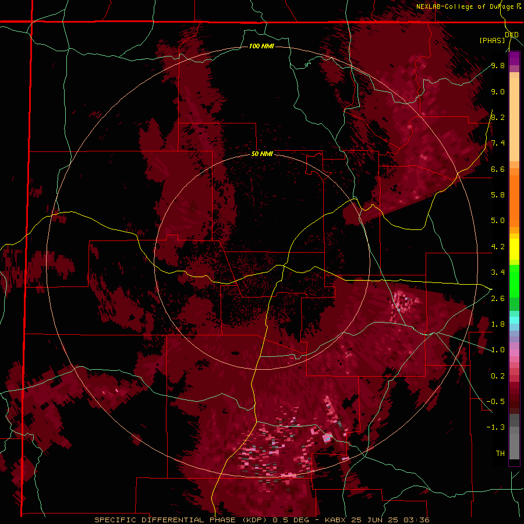Image resolution: width=524 pixels, height=524 pixels.
Task: Click the KABX 25 JUN 25 03:36 timestamp
Action: tap(377, 520)
